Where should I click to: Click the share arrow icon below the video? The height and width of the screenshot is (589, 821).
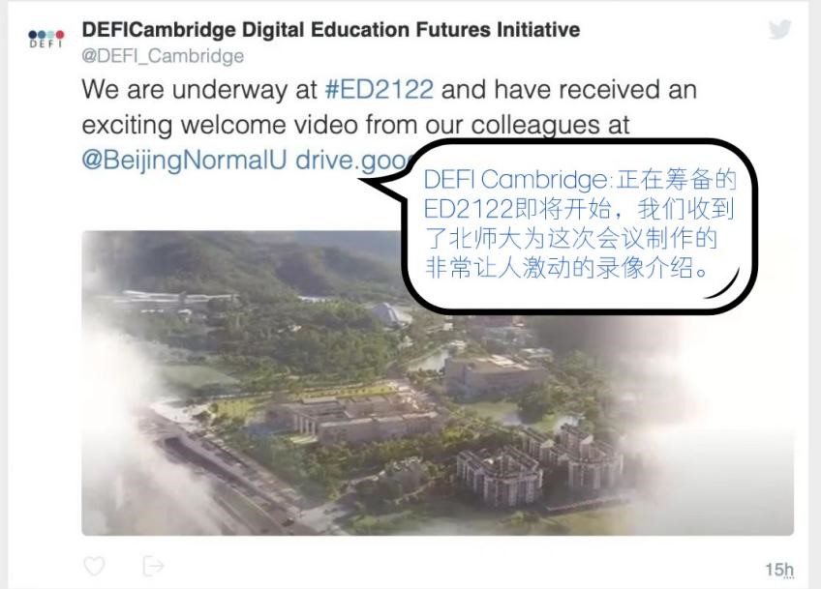pyautogui.click(x=153, y=566)
